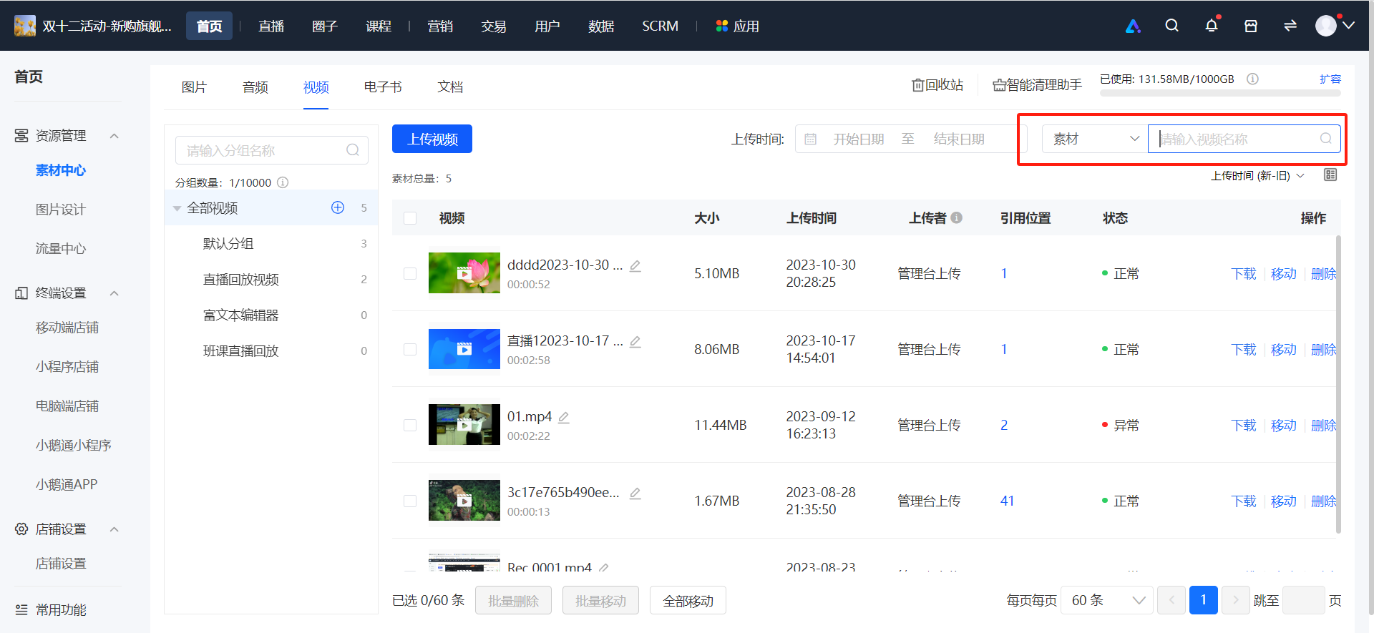Switch list layout with grid view icon
1374x633 pixels.
(x=1330, y=175)
